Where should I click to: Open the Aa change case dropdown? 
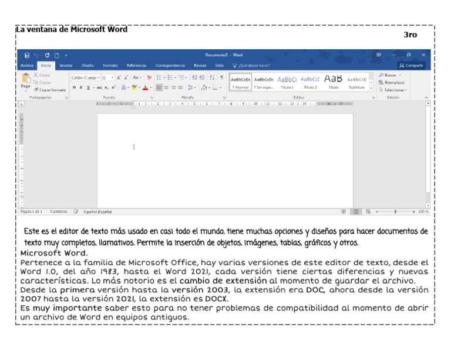tap(137, 77)
